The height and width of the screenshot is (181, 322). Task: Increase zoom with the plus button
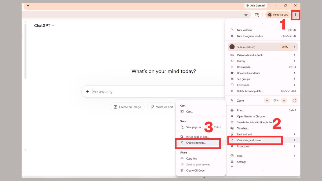pos(284,101)
